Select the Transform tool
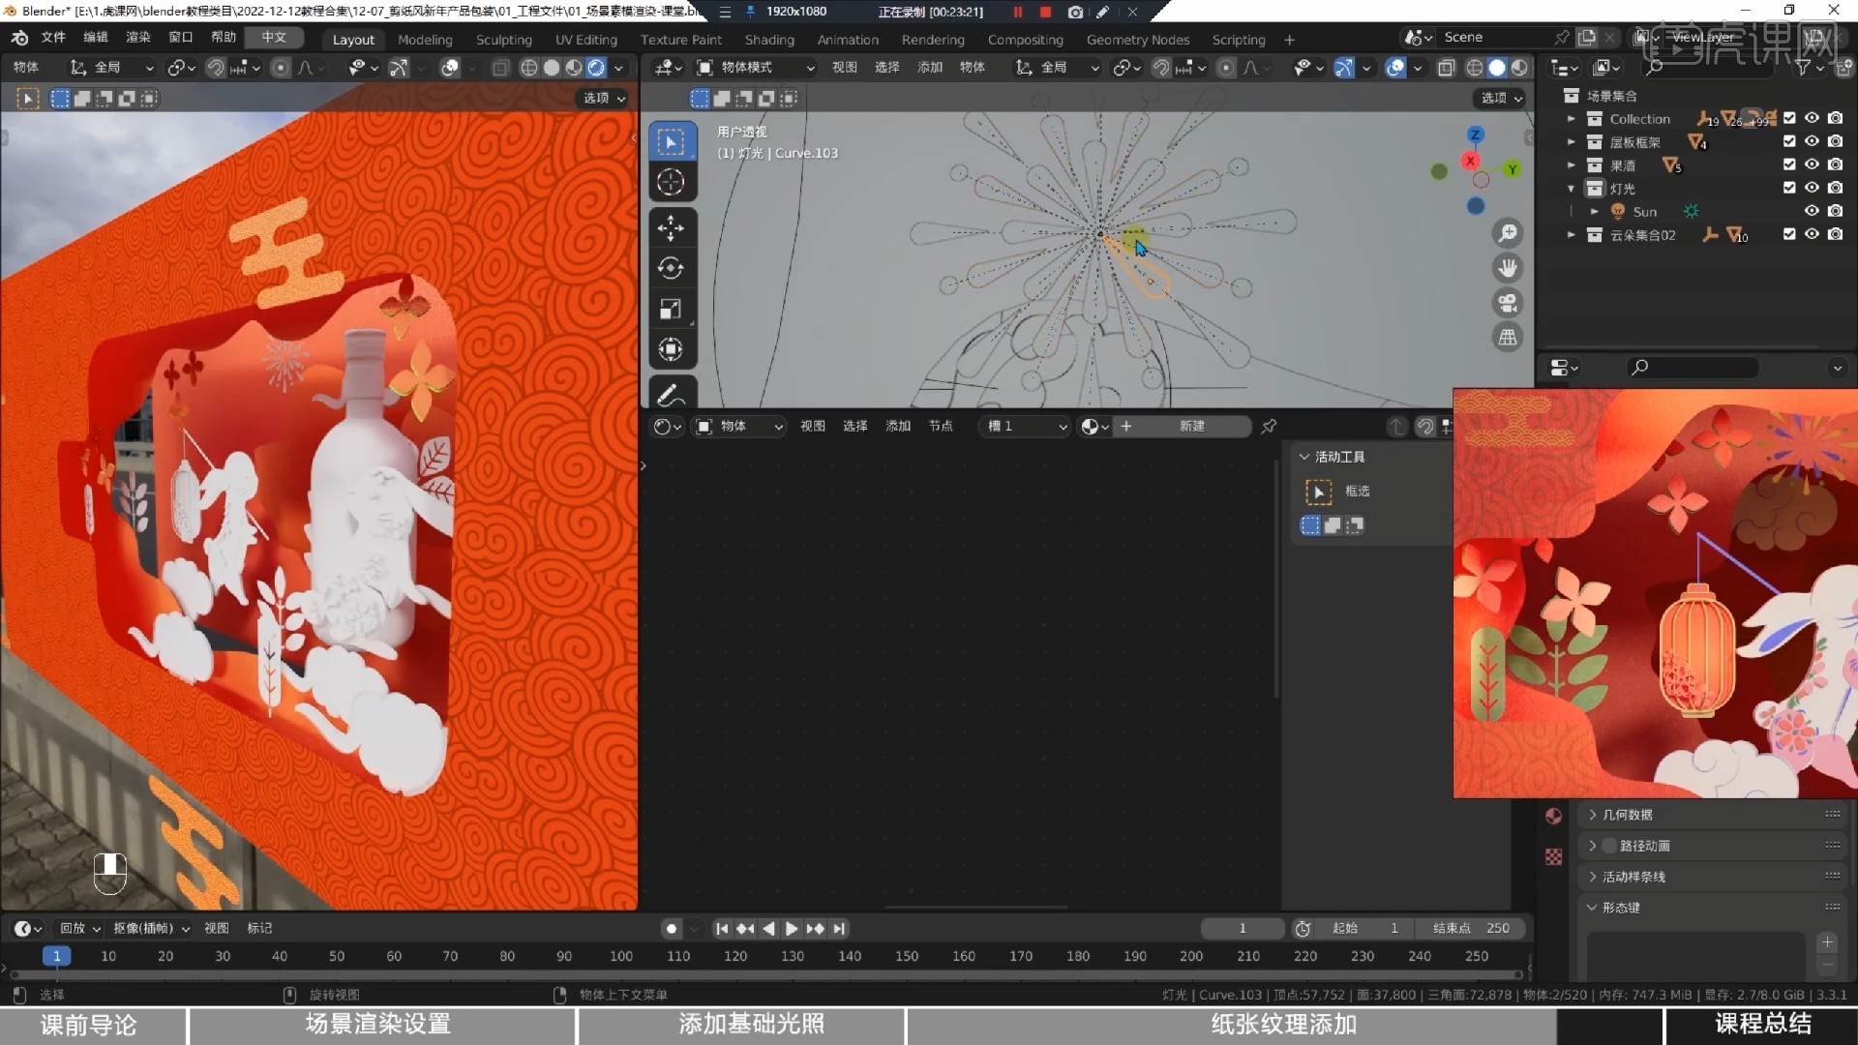 coord(671,349)
